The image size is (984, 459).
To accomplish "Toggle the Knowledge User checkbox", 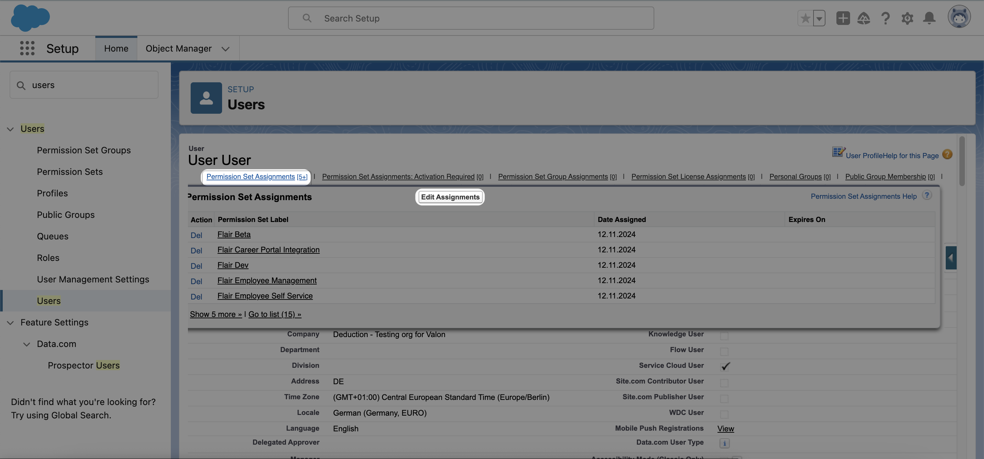I will pos(724,335).
